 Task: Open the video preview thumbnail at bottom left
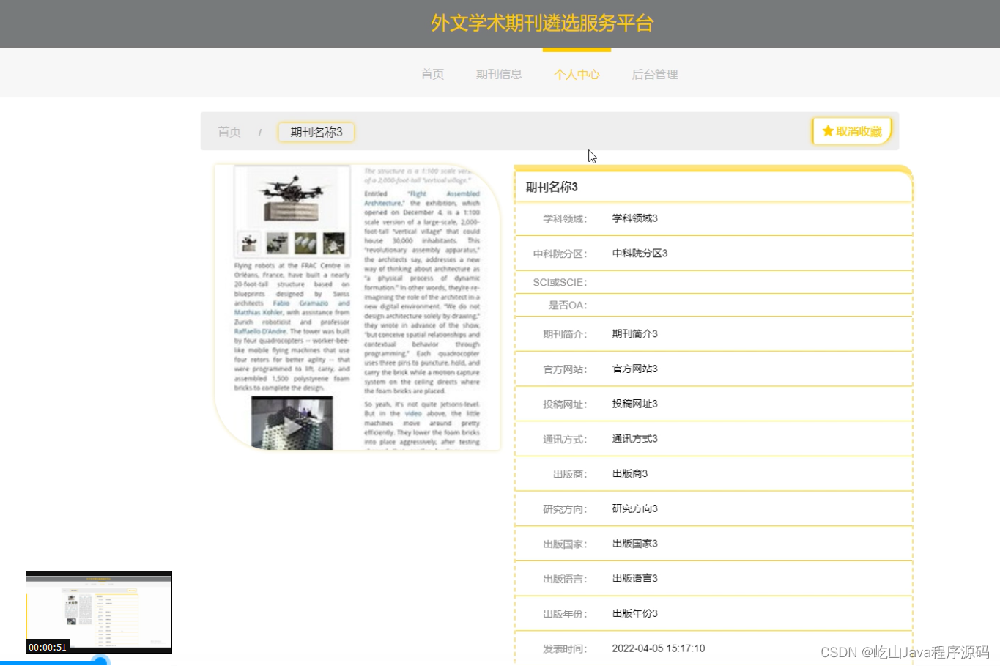(x=99, y=612)
